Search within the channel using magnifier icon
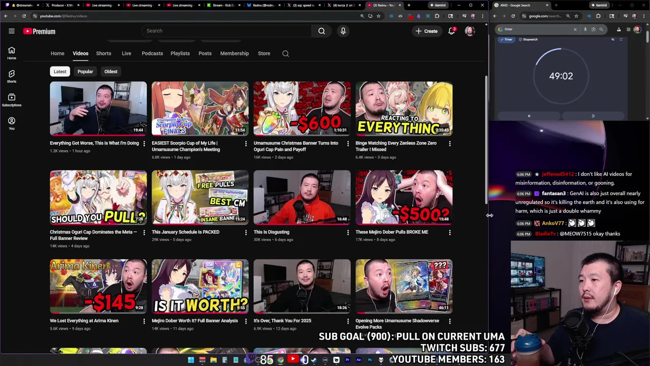Screen dimensions: 650x366 coord(285,53)
